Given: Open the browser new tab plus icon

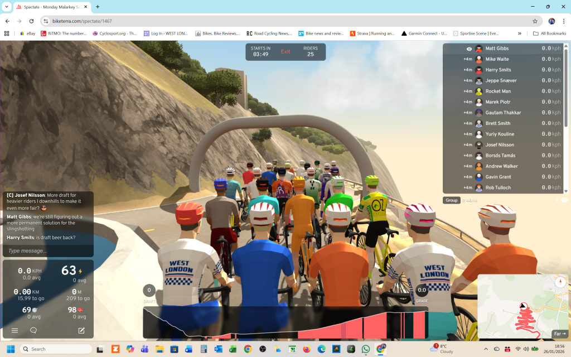Looking at the screenshot, I should 98,7.
